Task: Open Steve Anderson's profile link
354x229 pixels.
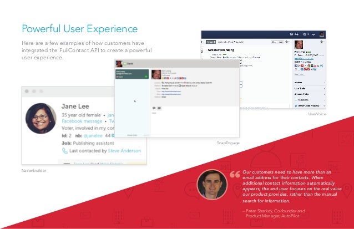Action: (124, 151)
